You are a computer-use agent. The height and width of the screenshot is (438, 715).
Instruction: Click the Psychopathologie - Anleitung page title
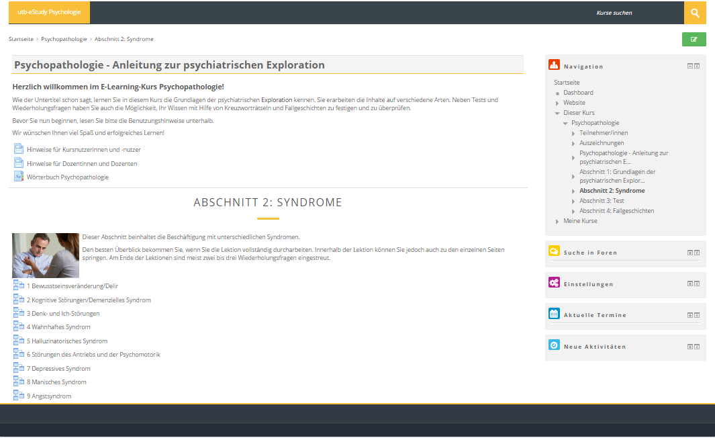[169, 64]
